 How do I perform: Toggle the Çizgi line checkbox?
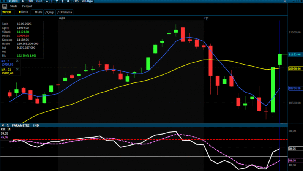click(x=49, y=12)
